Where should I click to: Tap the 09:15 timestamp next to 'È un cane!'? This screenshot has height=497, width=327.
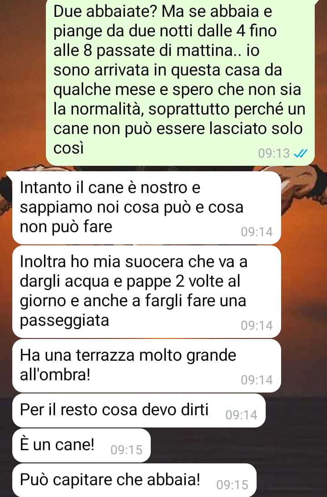click(126, 450)
